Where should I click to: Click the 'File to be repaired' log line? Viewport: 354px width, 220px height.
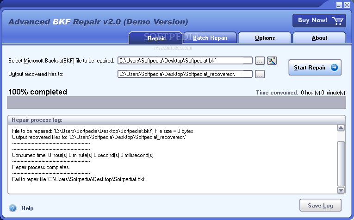click(x=102, y=131)
